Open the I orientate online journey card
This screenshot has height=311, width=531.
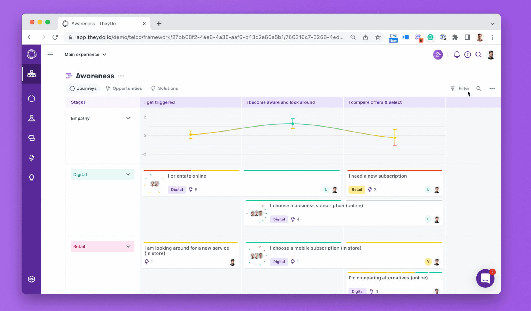coord(241,183)
